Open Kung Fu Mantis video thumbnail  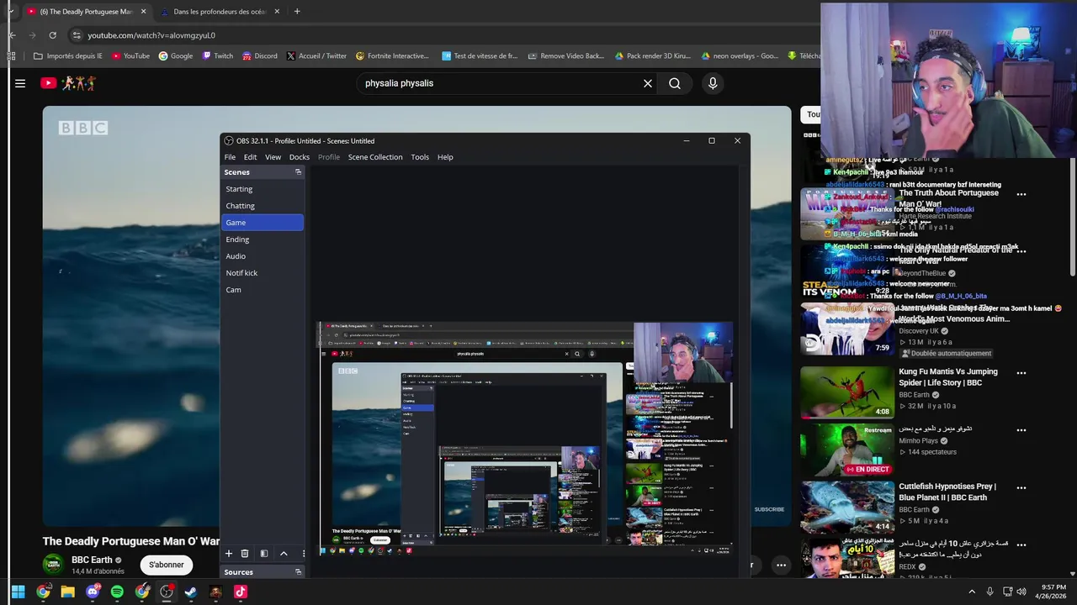(847, 392)
